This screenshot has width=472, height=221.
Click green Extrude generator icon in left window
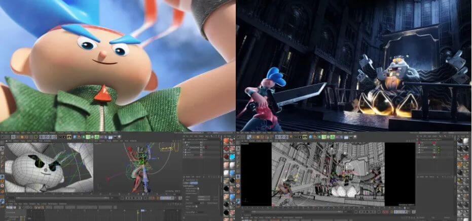pyautogui.click(x=88, y=137)
